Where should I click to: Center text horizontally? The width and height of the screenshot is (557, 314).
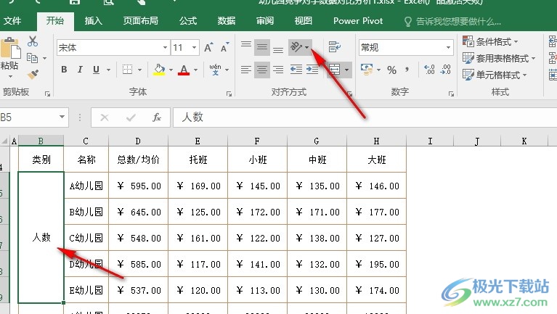[x=262, y=70]
